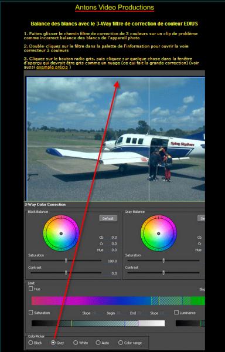Enable the Hue limit checkbox

(31, 289)
